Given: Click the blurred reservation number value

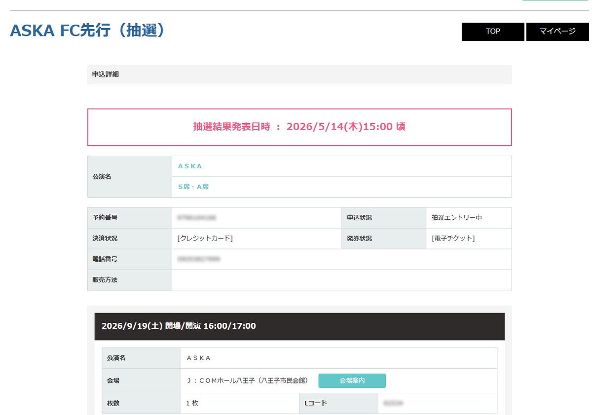Looking at the screenshot, I should click(197, 217).
